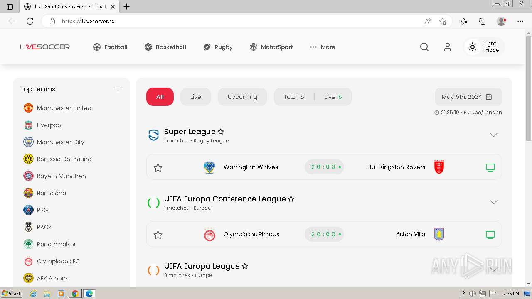Favorite the Super League competition star

(221, 132)
